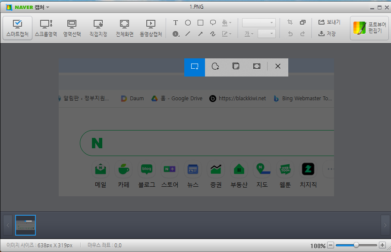This screenshot has height=252, width=391.
Task: Select the 1.PNG thumbnail in filmstrip
Action: click(25, 225)
